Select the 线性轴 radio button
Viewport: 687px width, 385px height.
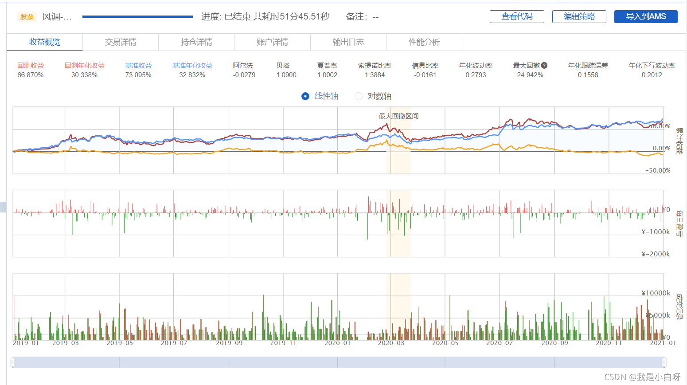[305, 96]
